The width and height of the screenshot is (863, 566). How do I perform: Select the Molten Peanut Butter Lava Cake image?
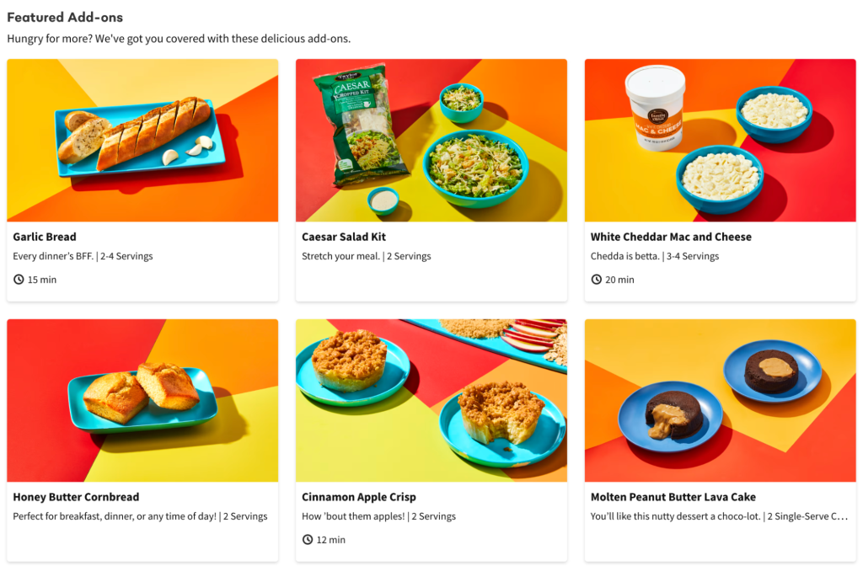click(720, 400)
